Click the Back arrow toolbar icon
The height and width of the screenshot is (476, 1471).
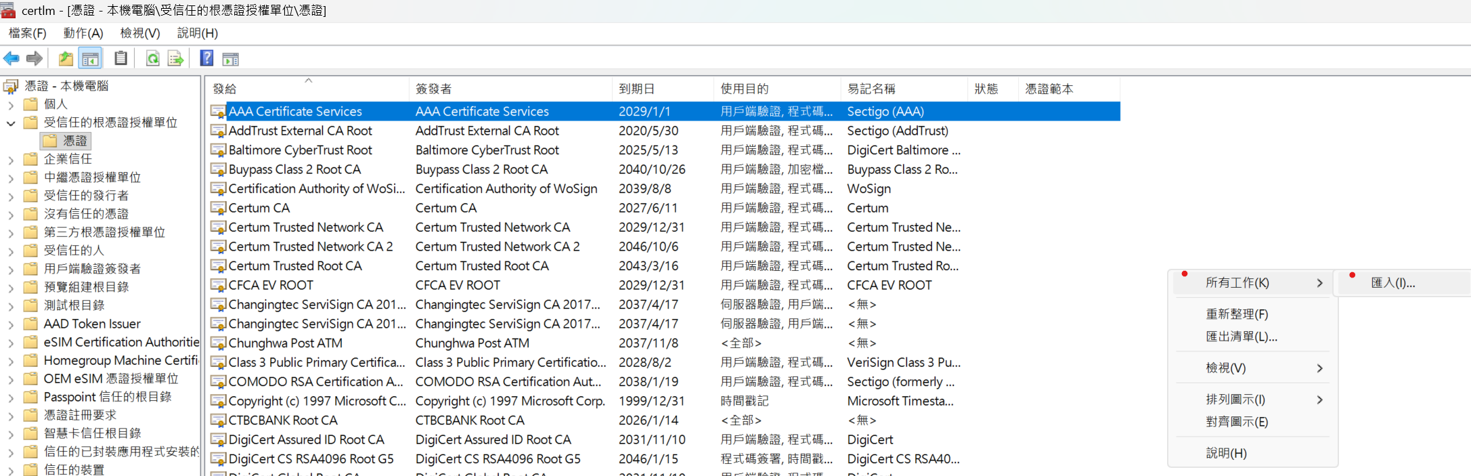tap(12, 59)
